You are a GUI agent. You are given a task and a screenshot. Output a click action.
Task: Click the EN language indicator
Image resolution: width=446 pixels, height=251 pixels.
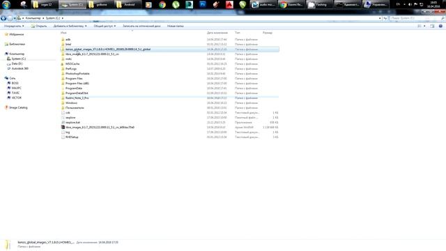(x=398, y=5)
